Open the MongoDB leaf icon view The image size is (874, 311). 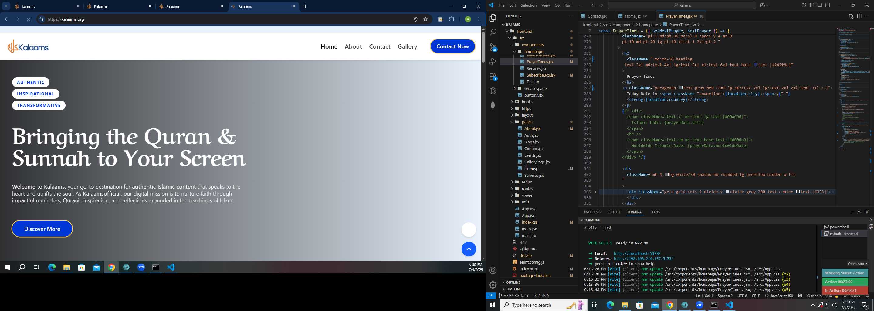(x=493, y=105)
